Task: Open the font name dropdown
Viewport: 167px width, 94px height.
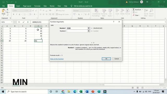Action: (25, 10)
